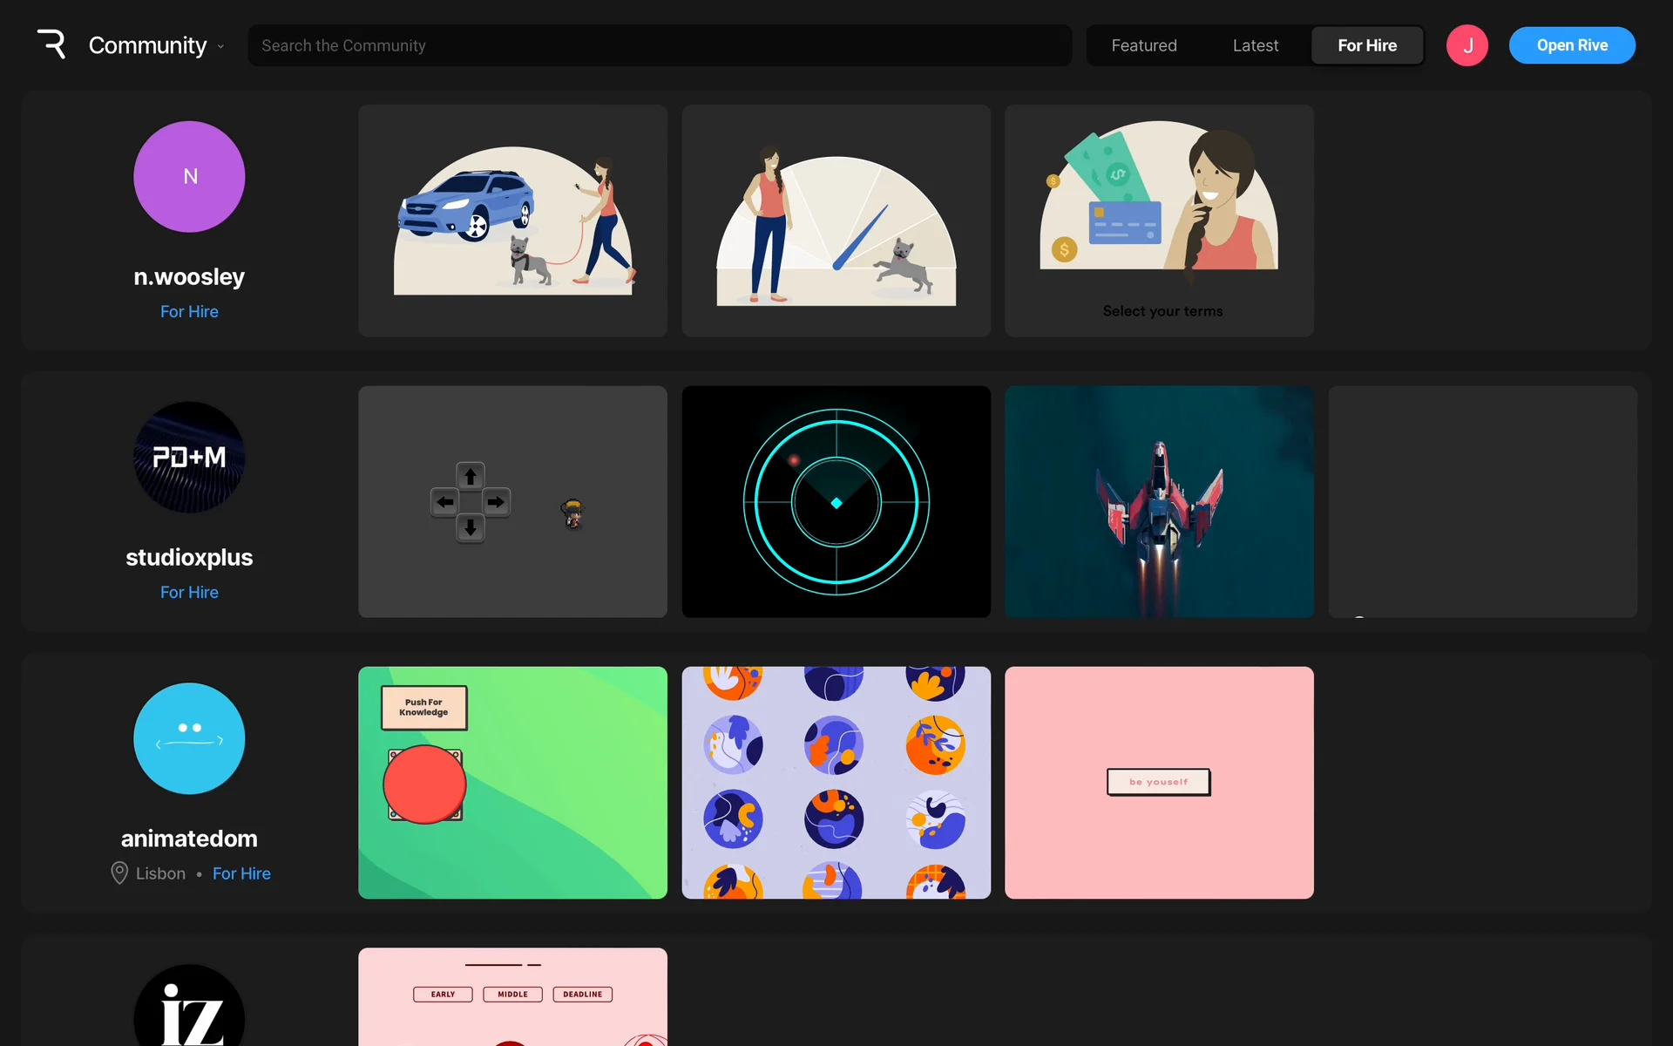The height and width of the screenshot is (1046, 1673).
Task: Open n.woosley's purple N avatar
Action: click(189, 177)
